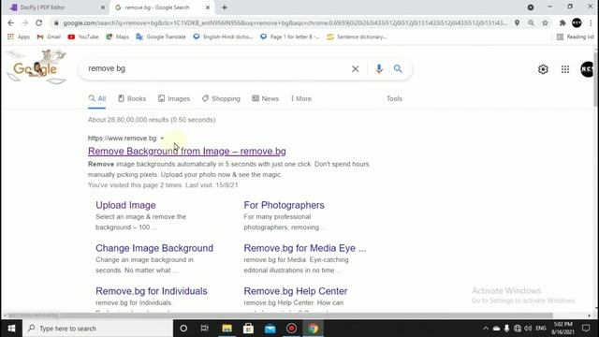Viewport: 599px width, 337px height.
Task: Close the remove bg Google Search tab
Action: coord(208,7)
